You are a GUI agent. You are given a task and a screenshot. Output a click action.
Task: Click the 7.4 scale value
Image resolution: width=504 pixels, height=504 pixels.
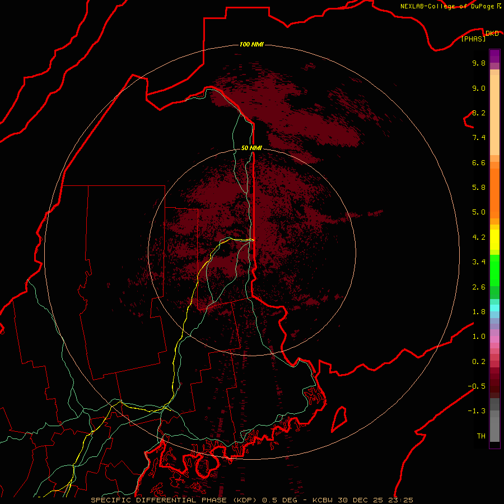[479, 138]
